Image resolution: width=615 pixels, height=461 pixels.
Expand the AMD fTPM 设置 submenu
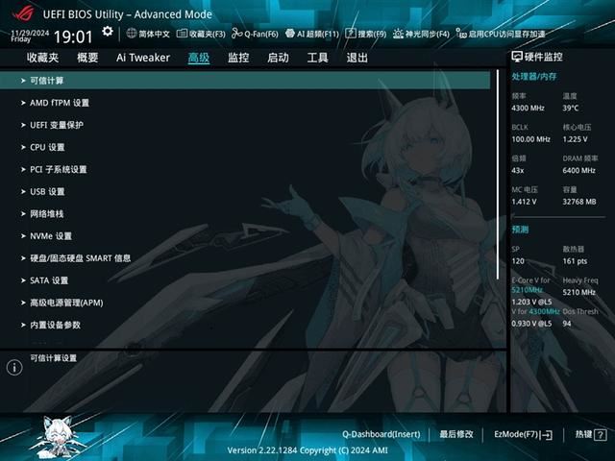point(60,103)
